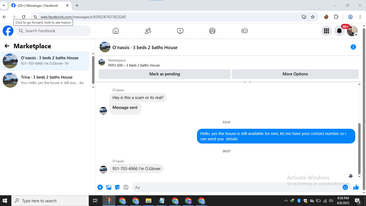The image size is (366, 206).
Task: Click chat scrollbar down arrow
Action: tap(359, 177)
